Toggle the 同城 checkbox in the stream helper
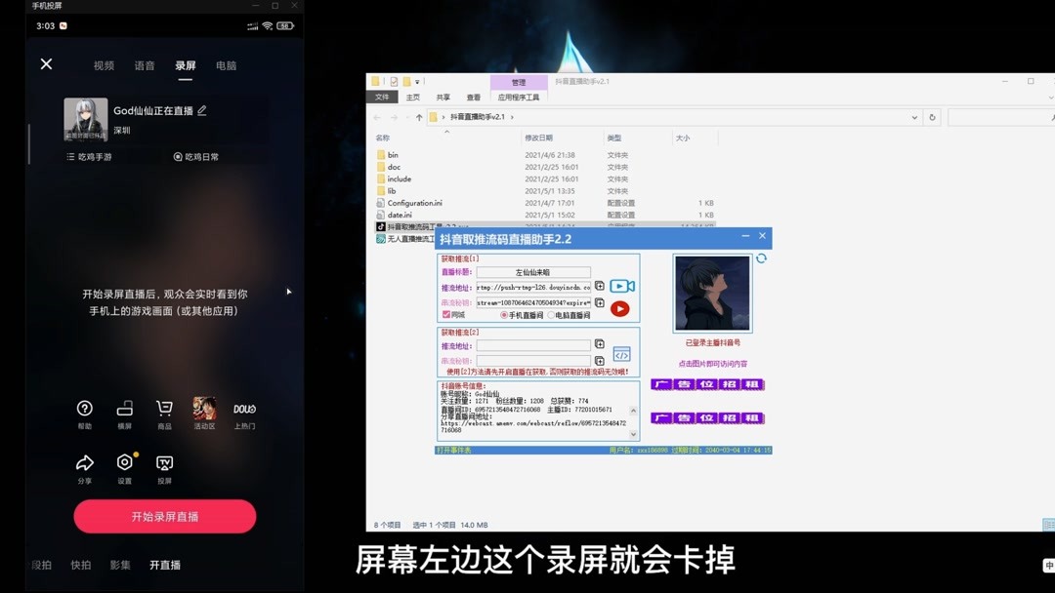Viewport: 1055px width, 593px height. pos(445,315)
